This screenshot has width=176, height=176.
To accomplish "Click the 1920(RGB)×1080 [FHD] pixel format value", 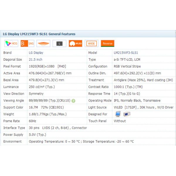I will (47, 67).
